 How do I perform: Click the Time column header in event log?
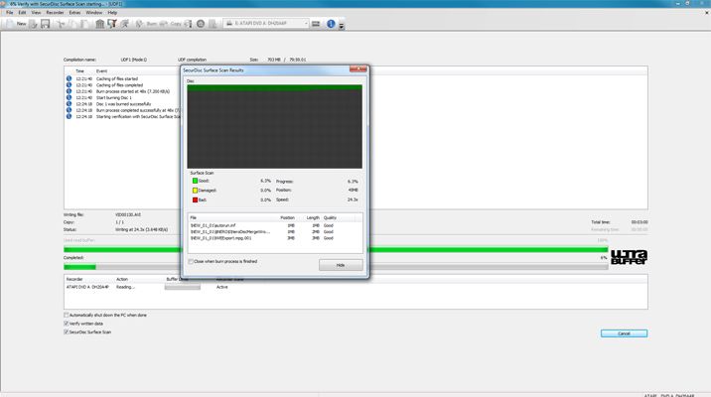pos(79,71)
